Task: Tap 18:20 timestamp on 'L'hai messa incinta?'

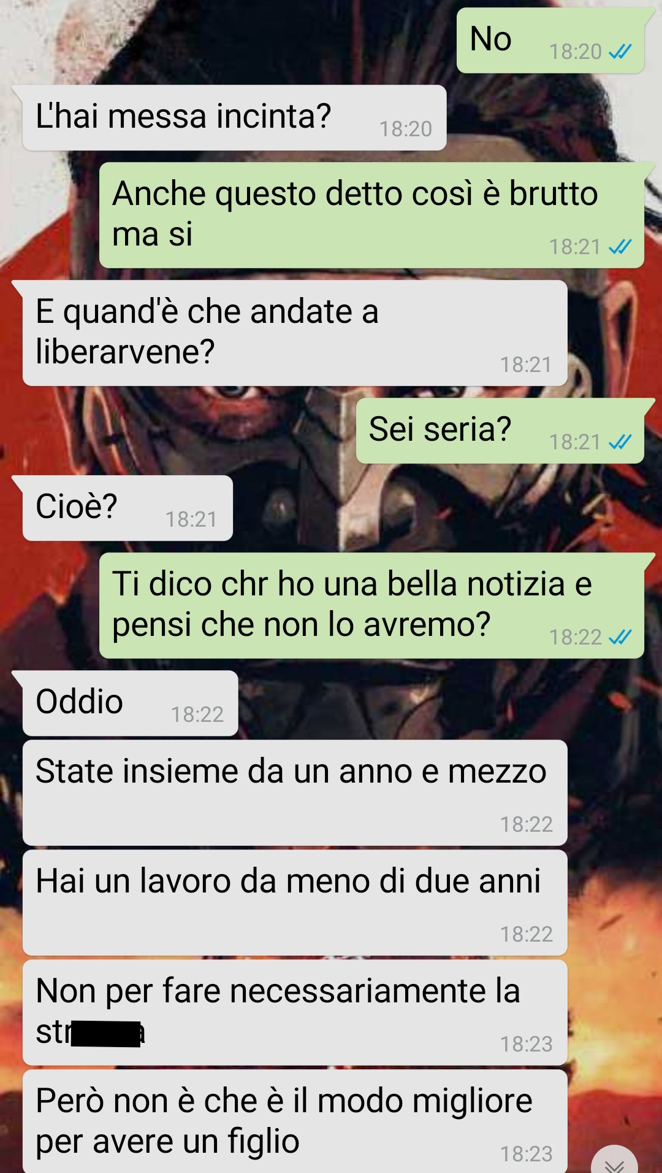Action: tap(406, 129)
